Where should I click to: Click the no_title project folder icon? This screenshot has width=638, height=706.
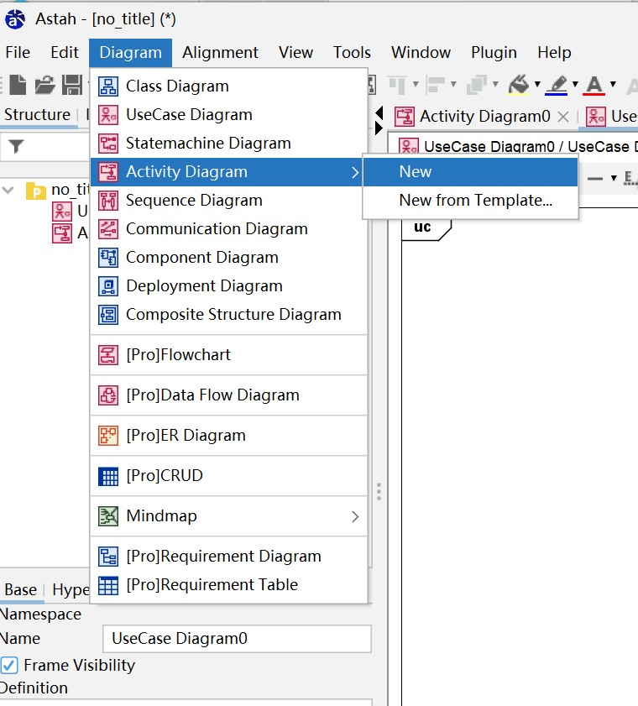click(36, 191)
